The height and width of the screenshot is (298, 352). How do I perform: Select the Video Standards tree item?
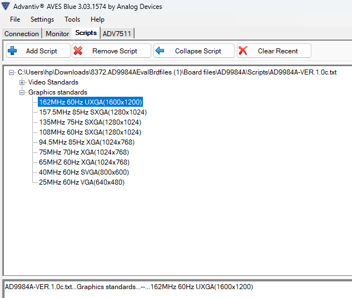point(53,82)
